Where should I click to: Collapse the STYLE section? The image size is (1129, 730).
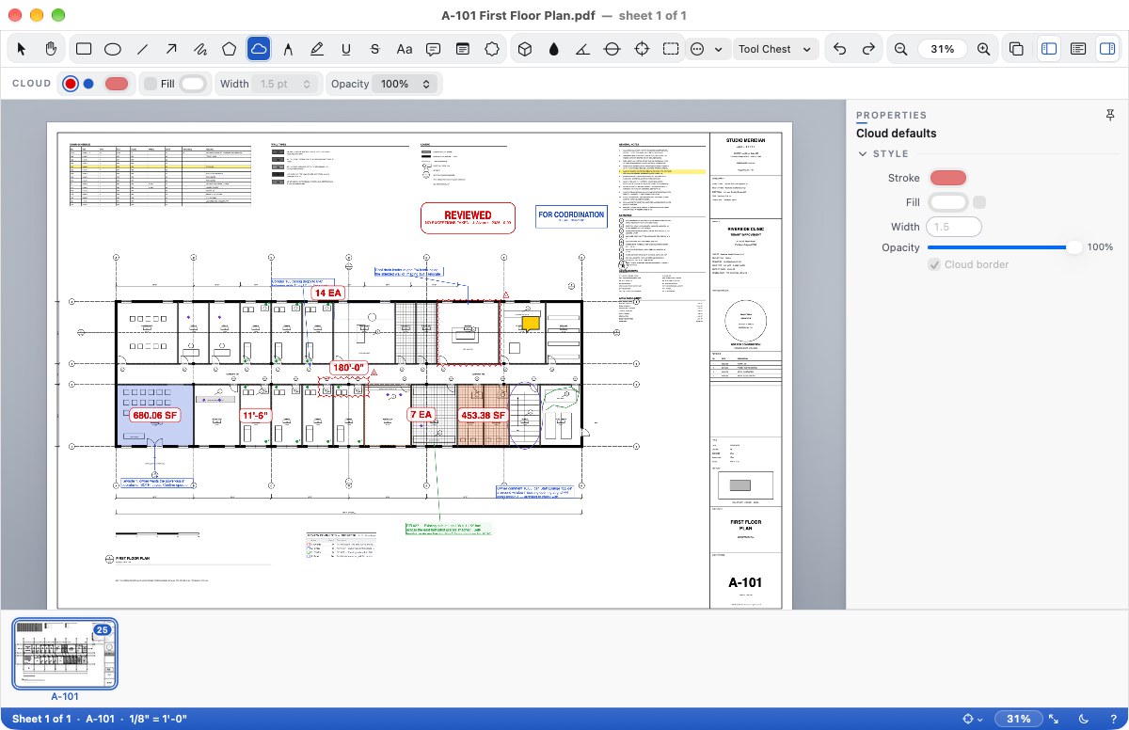(x=863, y=154)
